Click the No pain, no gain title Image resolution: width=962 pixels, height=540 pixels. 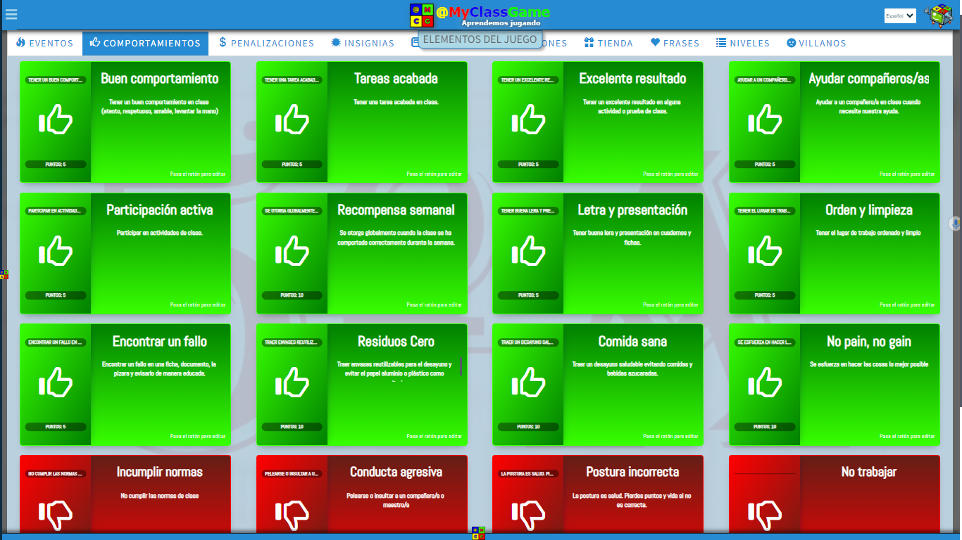[x=869, y=341]
